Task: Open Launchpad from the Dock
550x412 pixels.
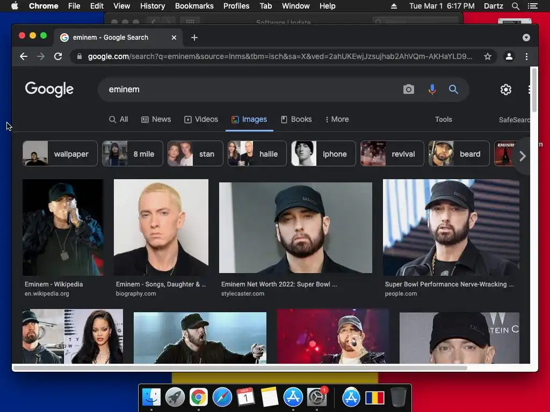Action: click(x=175, y=398)
